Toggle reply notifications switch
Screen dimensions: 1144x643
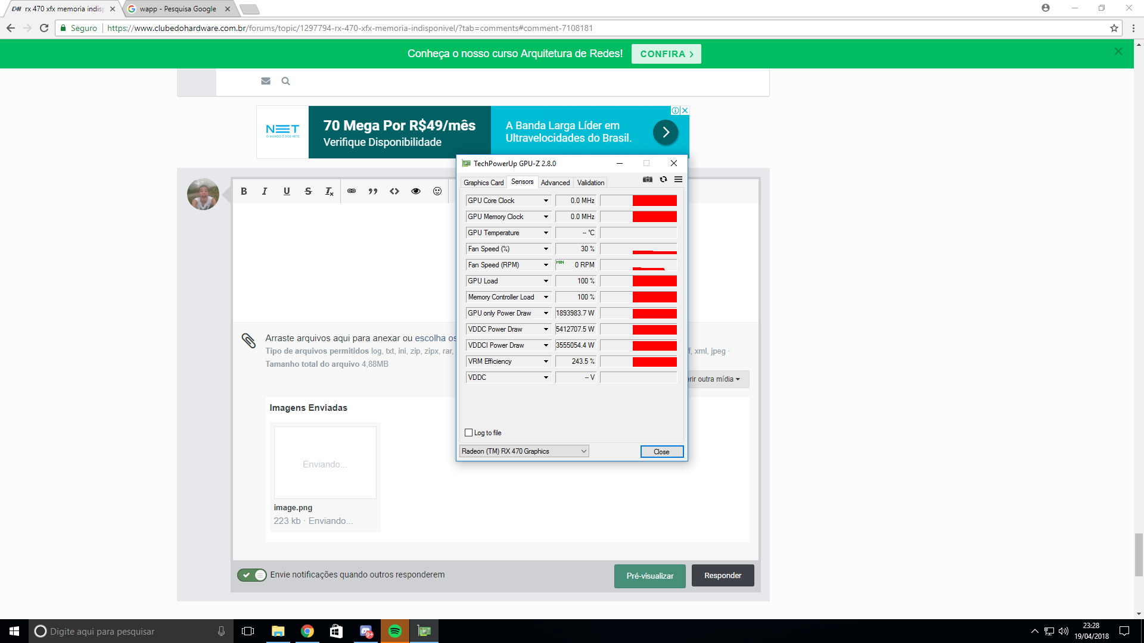point(252,575)
